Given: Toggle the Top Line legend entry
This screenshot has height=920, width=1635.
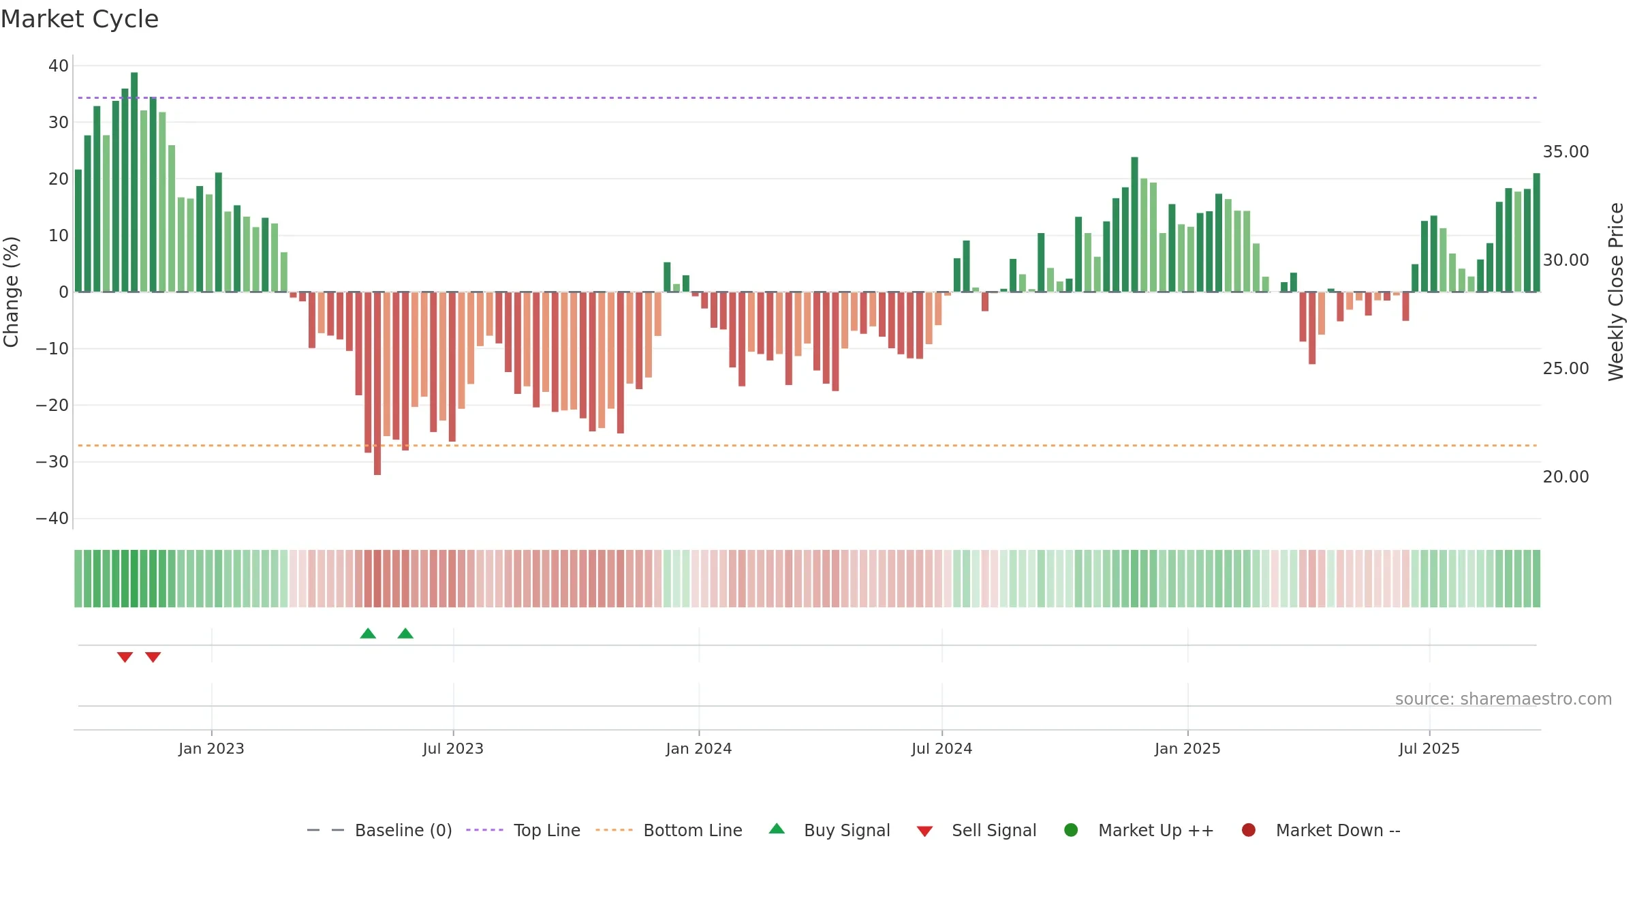Looking at the screenshot, I should [x=523, y=830].
